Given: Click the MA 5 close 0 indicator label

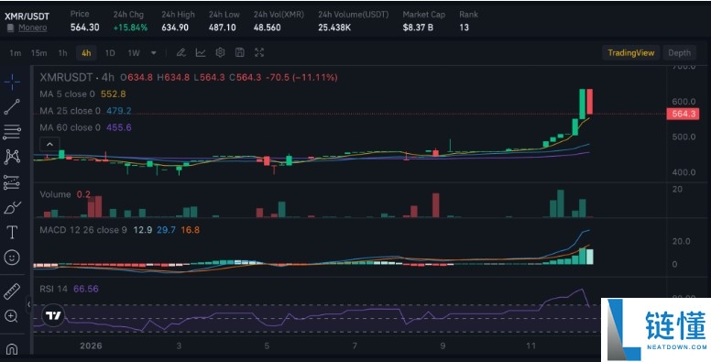Looking at the screenshot, I should pos(67,93).
